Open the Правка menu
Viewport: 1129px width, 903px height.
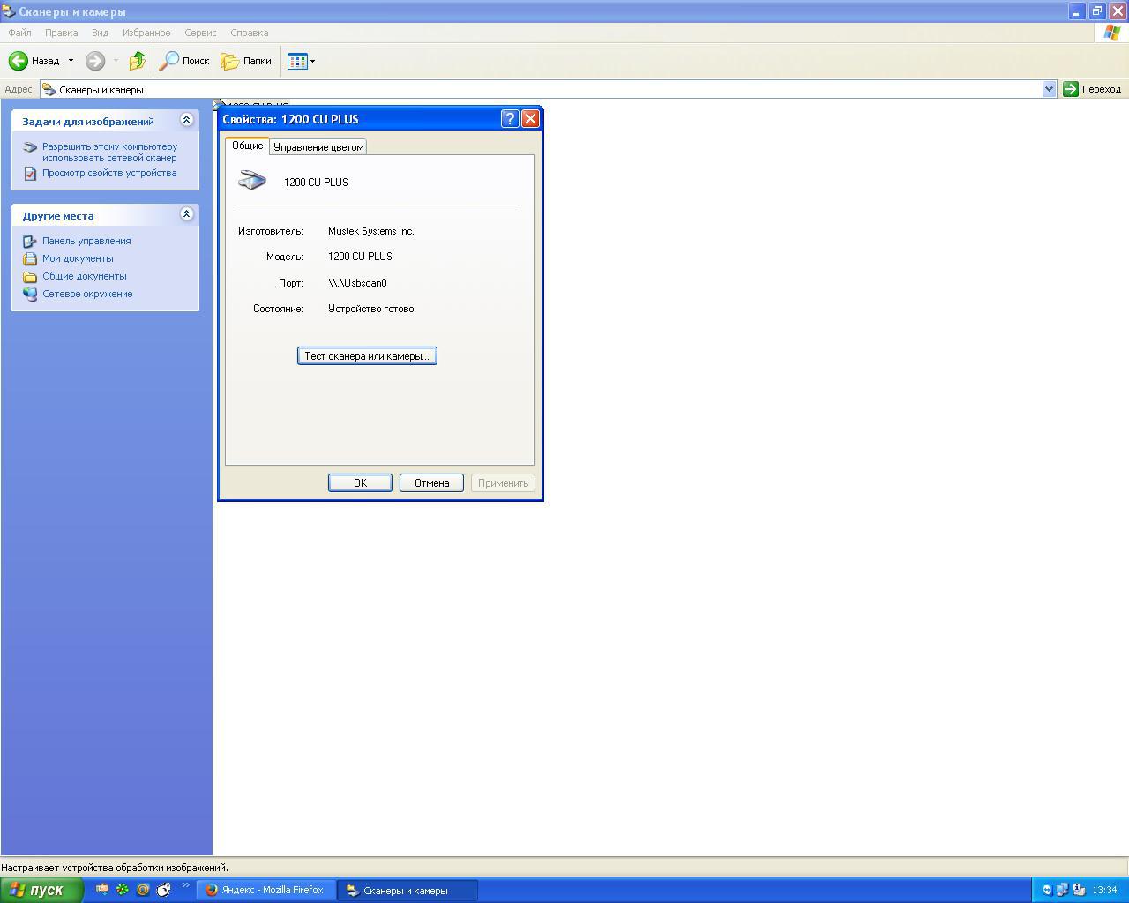pos(61,33)
